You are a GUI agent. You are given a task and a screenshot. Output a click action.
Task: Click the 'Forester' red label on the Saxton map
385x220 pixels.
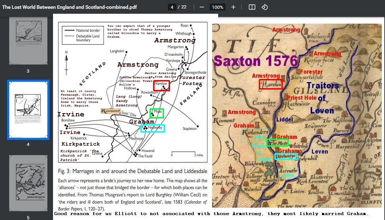311,72
